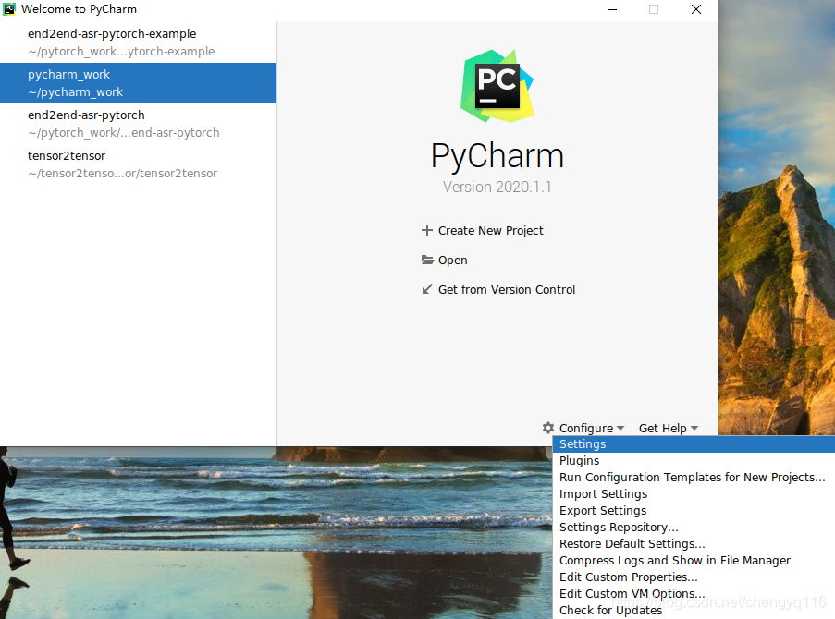Screen dimensions: 835x619
Task: Choose Run Configuration Templates for New Projects
Action: [694, 477]
